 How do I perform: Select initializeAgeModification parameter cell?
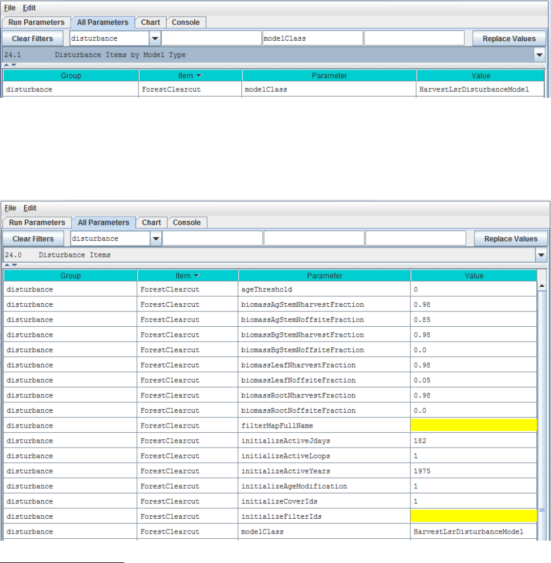(324, 486)
